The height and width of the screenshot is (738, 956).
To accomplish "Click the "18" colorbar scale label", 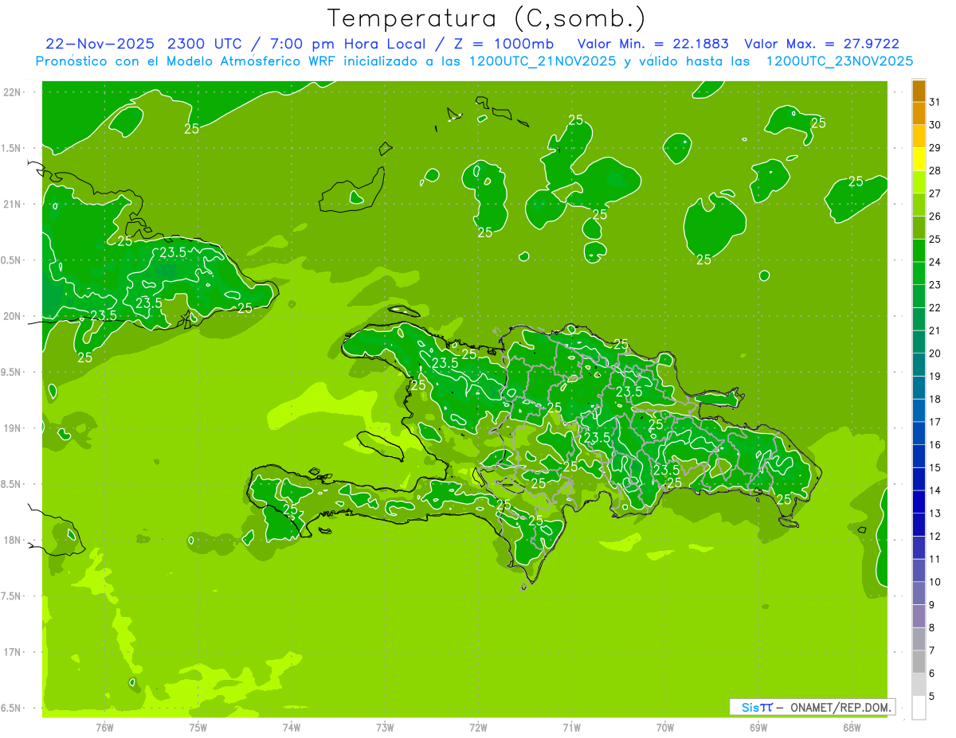I will tap(935, 399).
